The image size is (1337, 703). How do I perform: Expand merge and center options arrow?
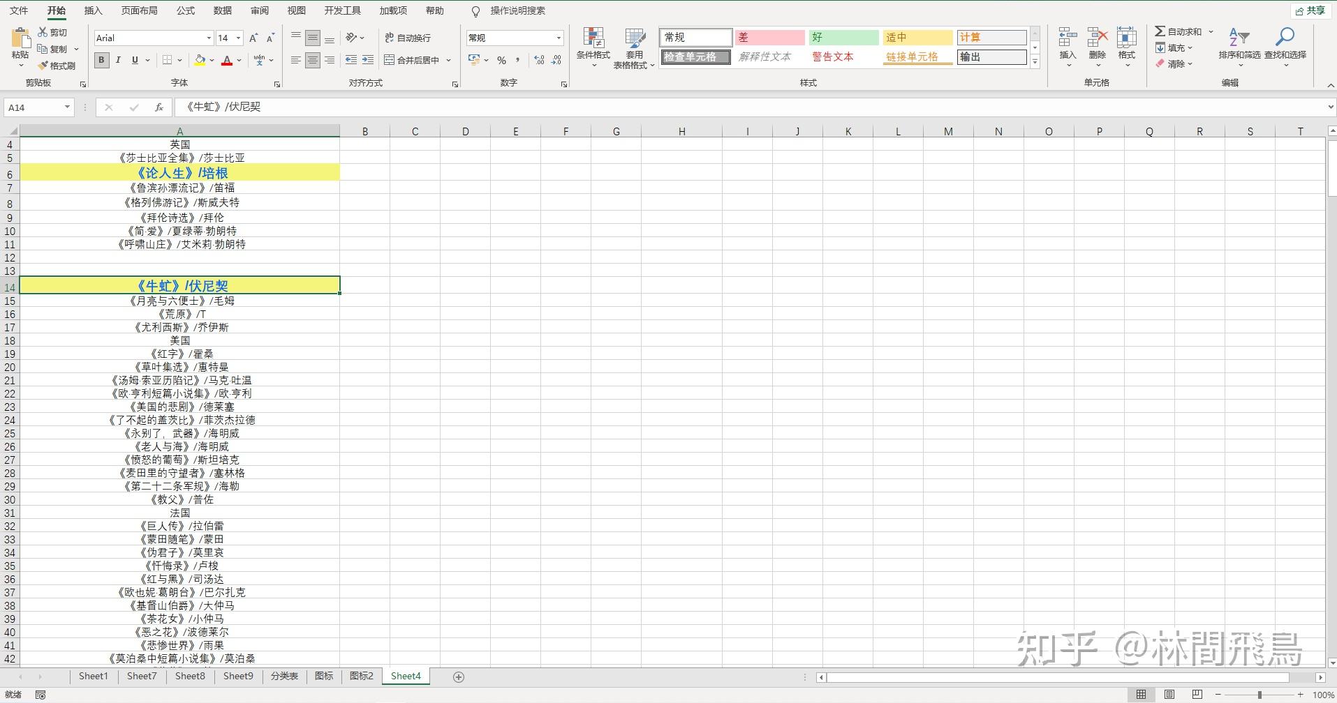pos(448,60)
